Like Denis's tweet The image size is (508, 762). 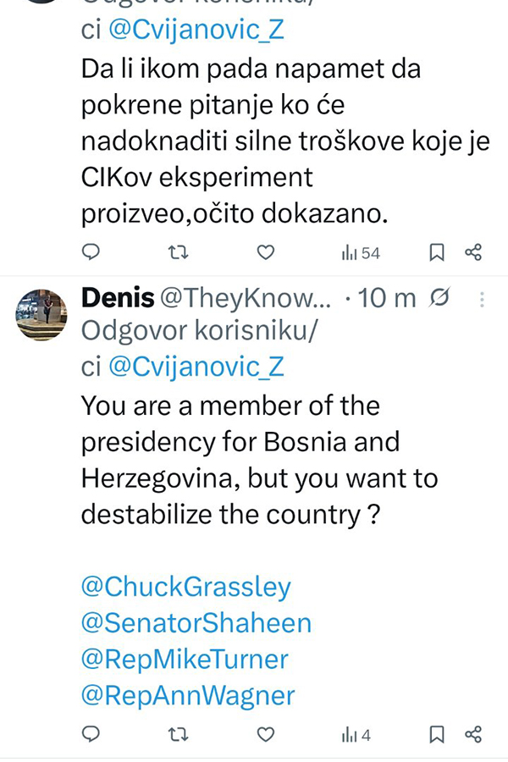click(266, 735)
